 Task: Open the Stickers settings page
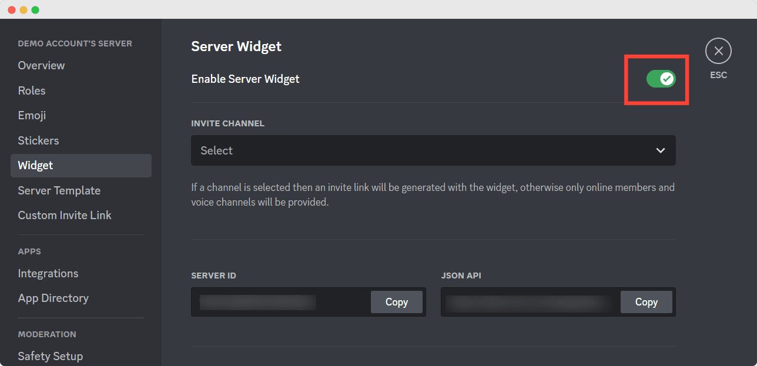(38, 140)
